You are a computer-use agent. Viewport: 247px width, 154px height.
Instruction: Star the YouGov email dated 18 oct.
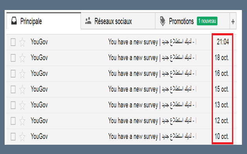[x=22, y=58]
